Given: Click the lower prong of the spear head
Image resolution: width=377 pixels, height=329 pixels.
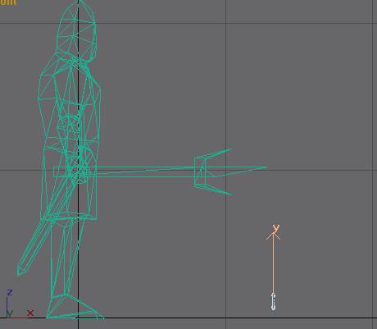Looking at the screenshot, I should click(219, 190).
